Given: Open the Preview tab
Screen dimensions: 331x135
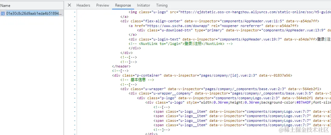Looking at the screenshot, I should [103, 5].
